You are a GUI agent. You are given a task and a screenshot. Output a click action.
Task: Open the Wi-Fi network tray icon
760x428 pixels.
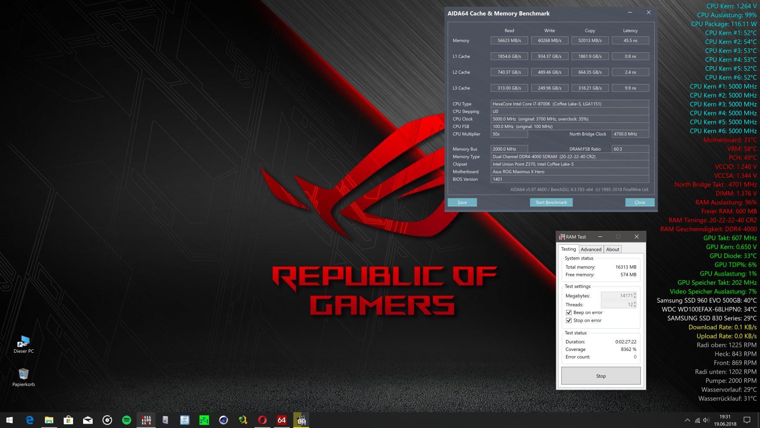[697, 420]
